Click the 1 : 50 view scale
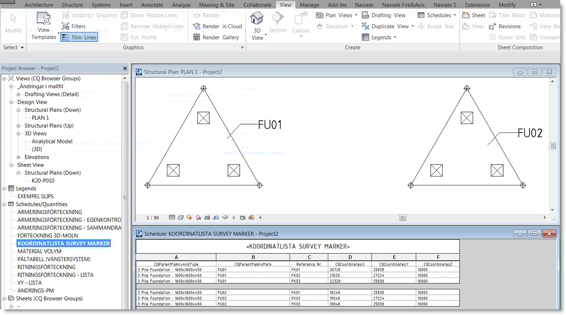Image resolution: width=566 pixels, height=315 pixels. (152, 218)
